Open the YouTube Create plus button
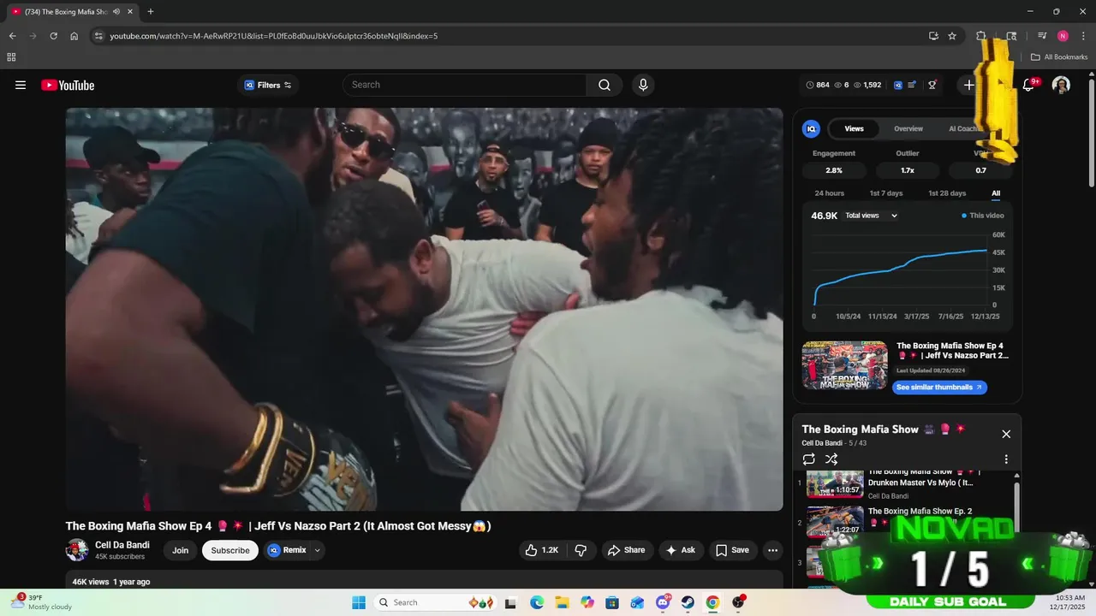Viewport: 1096px width, 616px height. coord(969,85)
